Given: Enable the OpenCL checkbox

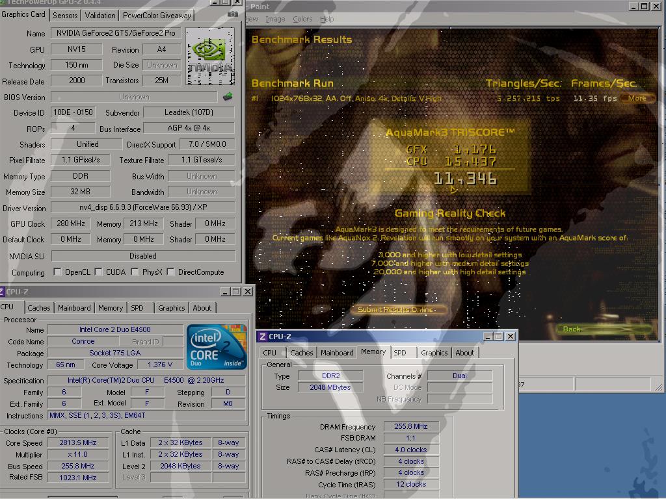Looking at the screenshot, I should [x=57, y=272].
